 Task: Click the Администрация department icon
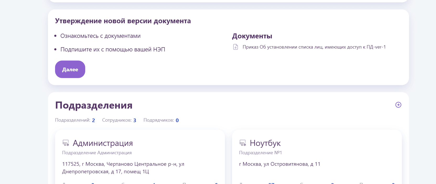point(66,143)
